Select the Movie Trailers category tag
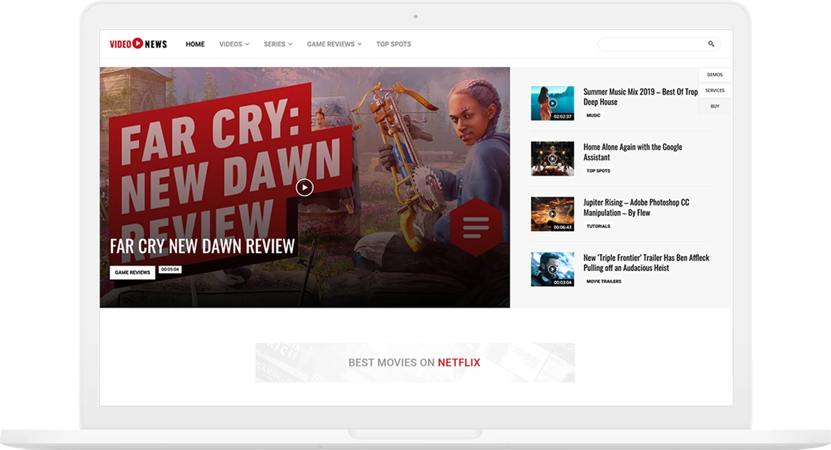The width and height of the screenshot is (831, 450). click(x=604, y=281)
